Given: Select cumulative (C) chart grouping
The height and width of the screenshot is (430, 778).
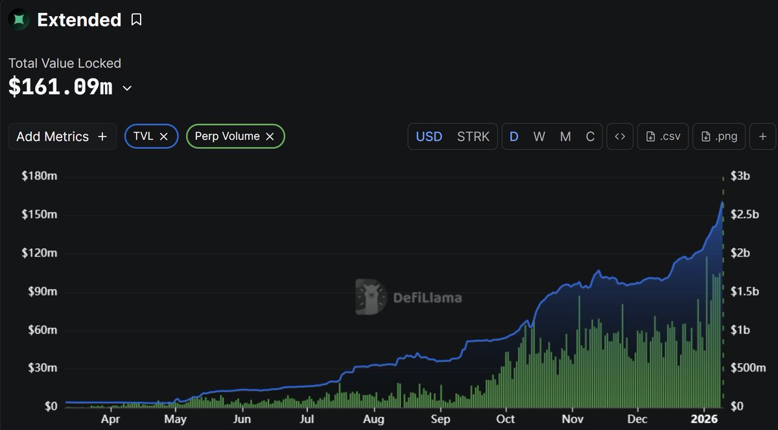Looking at the screenshot, I should tap(590, 137).
